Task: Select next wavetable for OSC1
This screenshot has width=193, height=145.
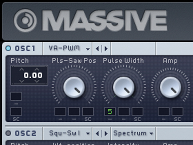Action: (106, 49)
